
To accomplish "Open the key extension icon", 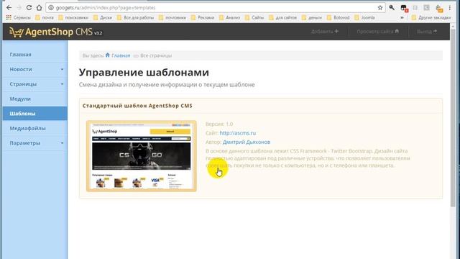I will pos(392,8).
